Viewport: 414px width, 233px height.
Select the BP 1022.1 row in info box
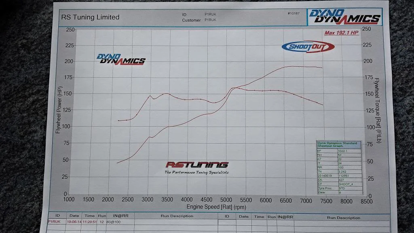point(339,151)
